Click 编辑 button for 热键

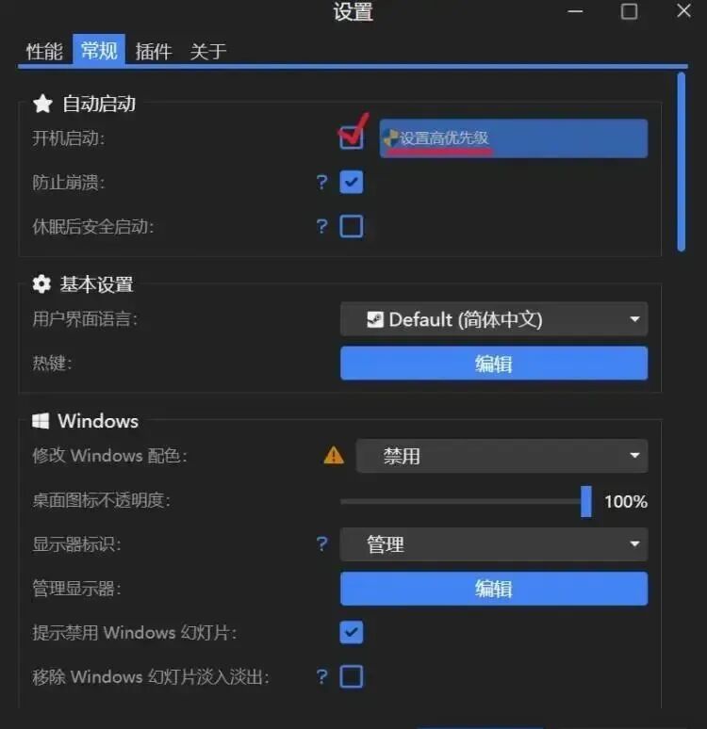click(x=494, y=364)
